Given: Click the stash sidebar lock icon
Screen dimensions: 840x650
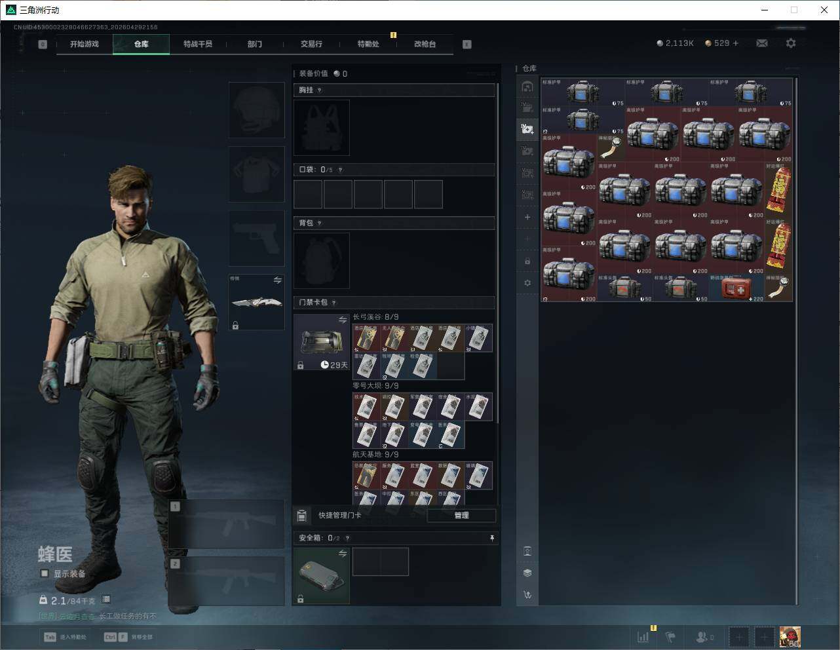Looking at the screenshot, I should tap(527, 261).
